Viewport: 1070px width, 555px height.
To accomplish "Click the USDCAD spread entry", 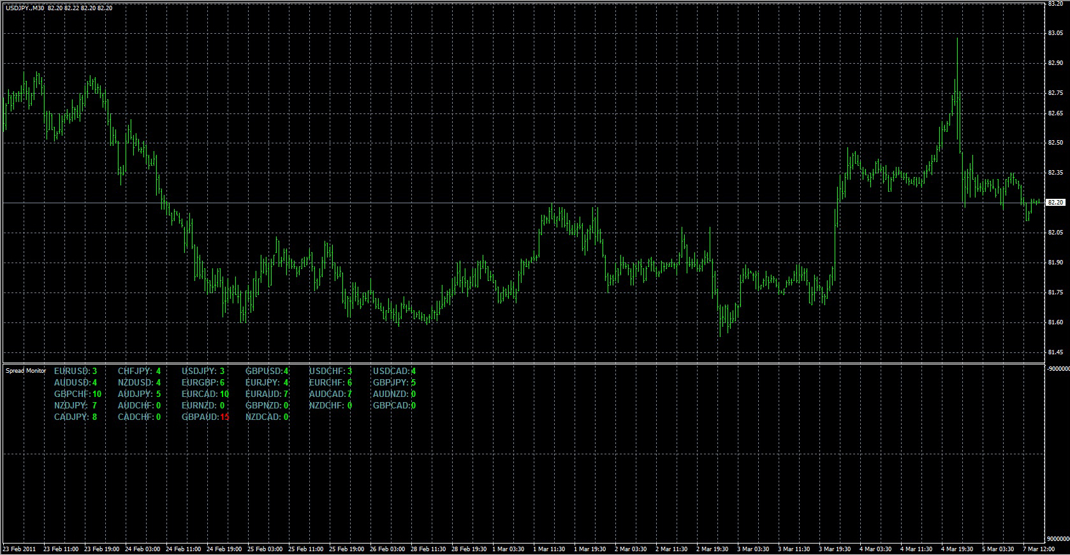I will pyautogui.click(x=394, y=371).
